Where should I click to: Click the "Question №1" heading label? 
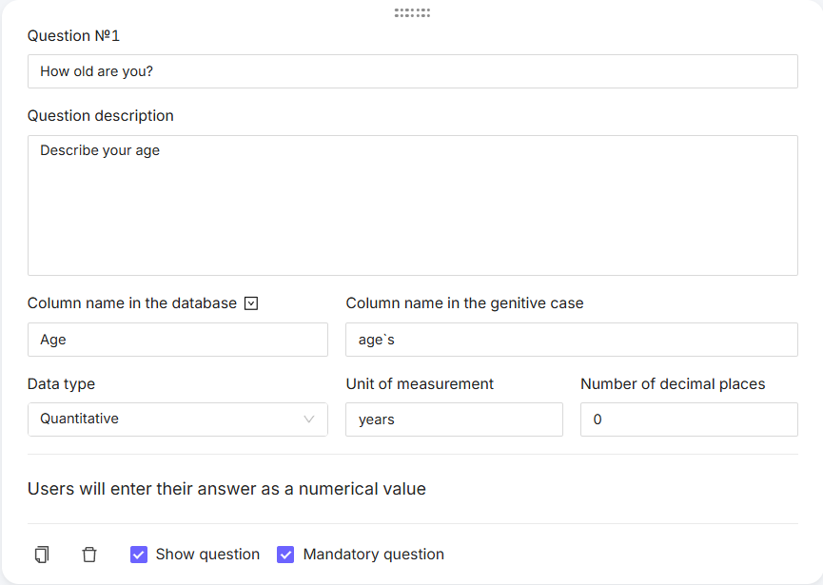coord(73,36)
